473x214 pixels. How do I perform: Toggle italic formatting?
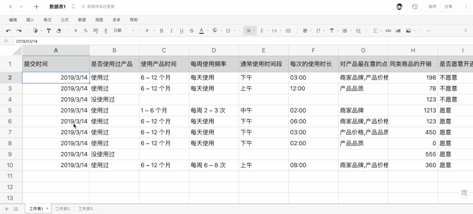(x=172, y=30)
